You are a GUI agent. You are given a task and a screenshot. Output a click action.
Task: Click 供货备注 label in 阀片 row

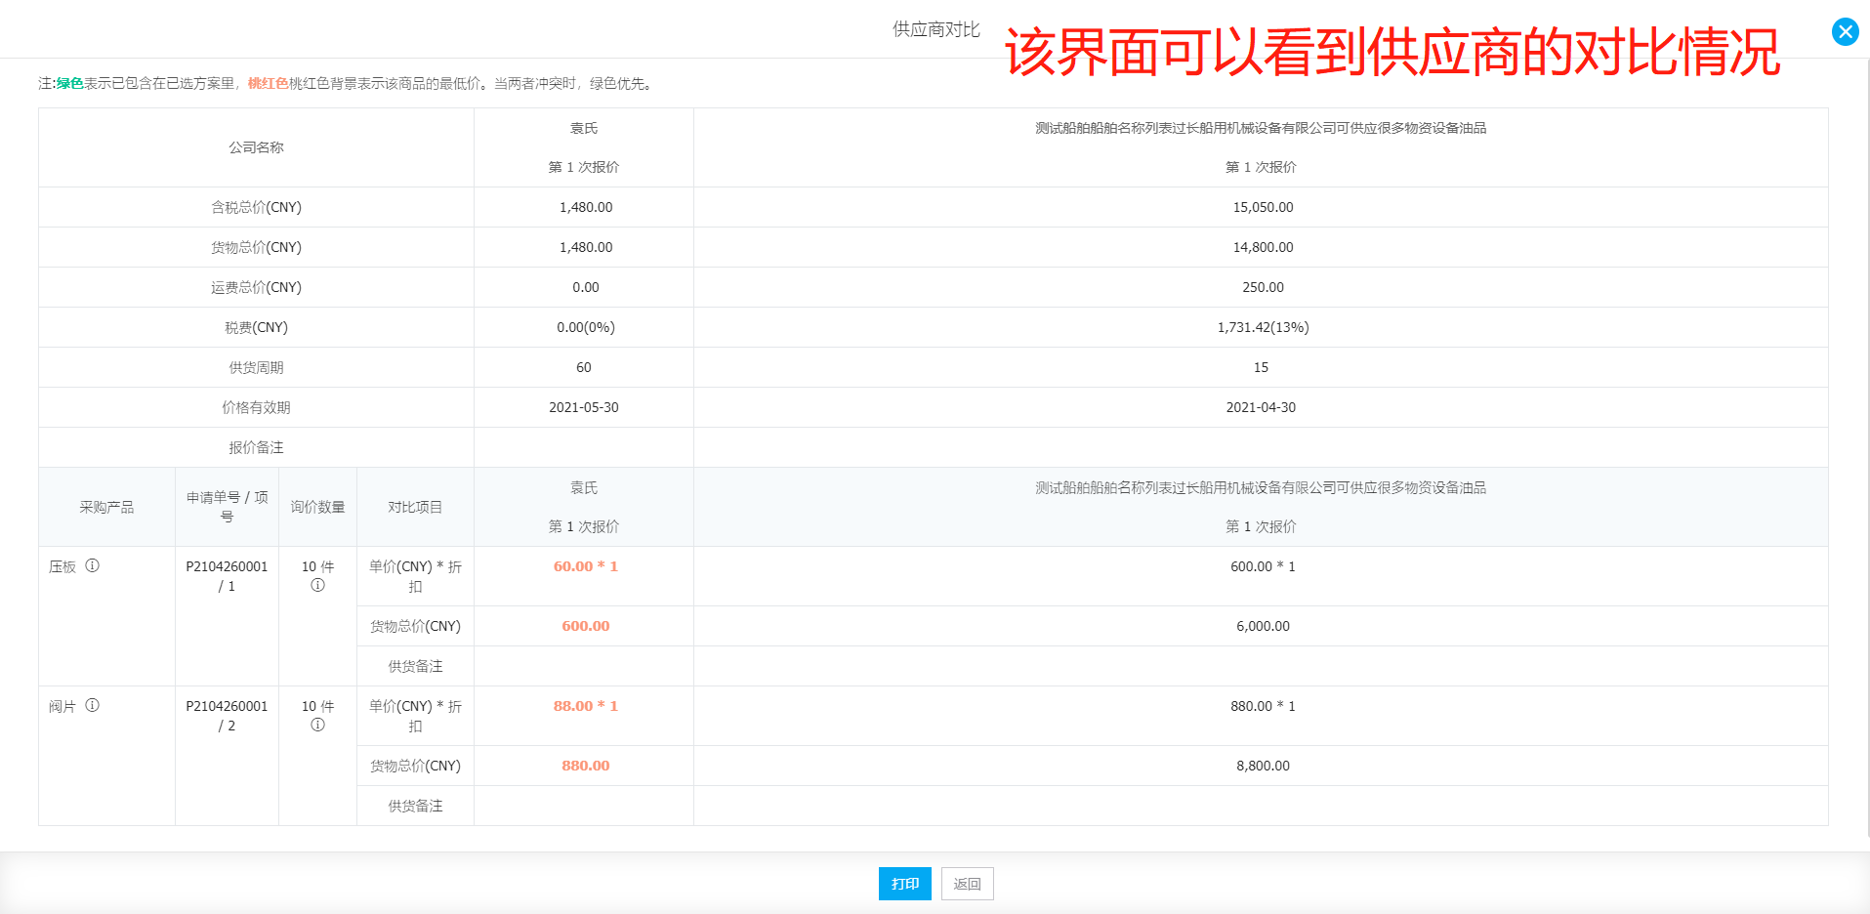coord(415,806)
